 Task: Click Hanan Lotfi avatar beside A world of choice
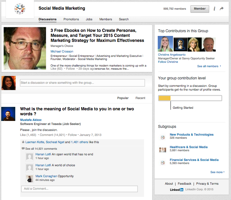[x=30, y=168]
